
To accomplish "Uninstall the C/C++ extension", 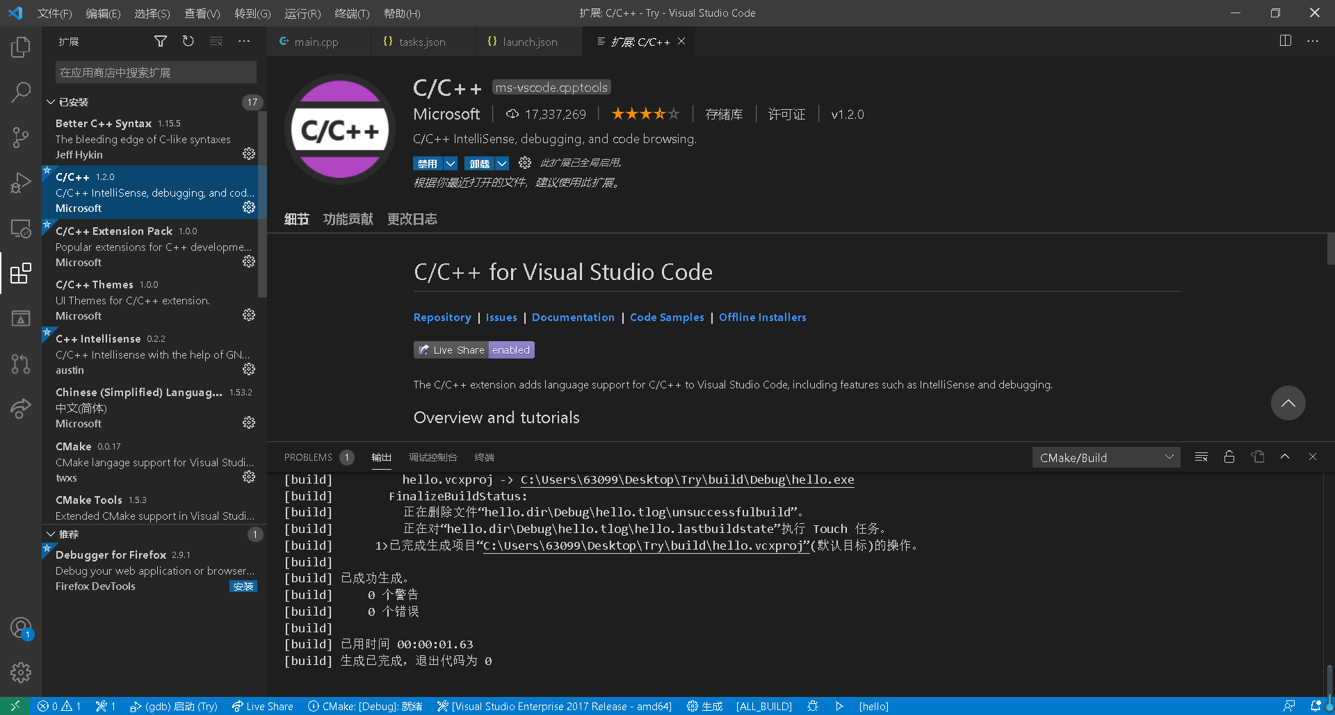I will (479, 163).
